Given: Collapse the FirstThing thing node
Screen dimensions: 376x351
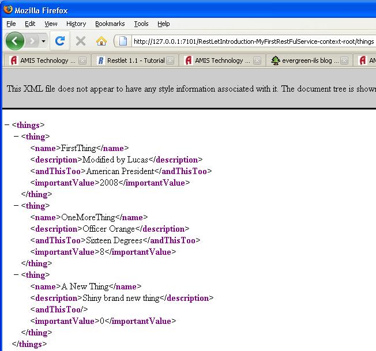Looking at the screenshot, I should click(16, 137).
